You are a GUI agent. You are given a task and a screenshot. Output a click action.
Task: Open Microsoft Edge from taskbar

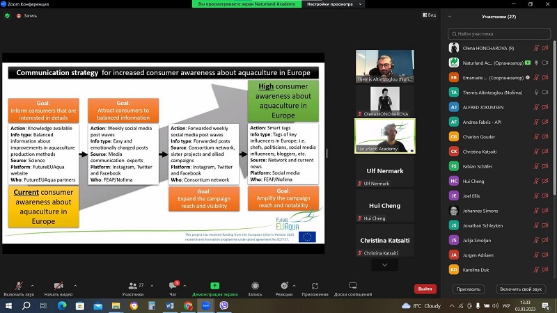[62, 305]
